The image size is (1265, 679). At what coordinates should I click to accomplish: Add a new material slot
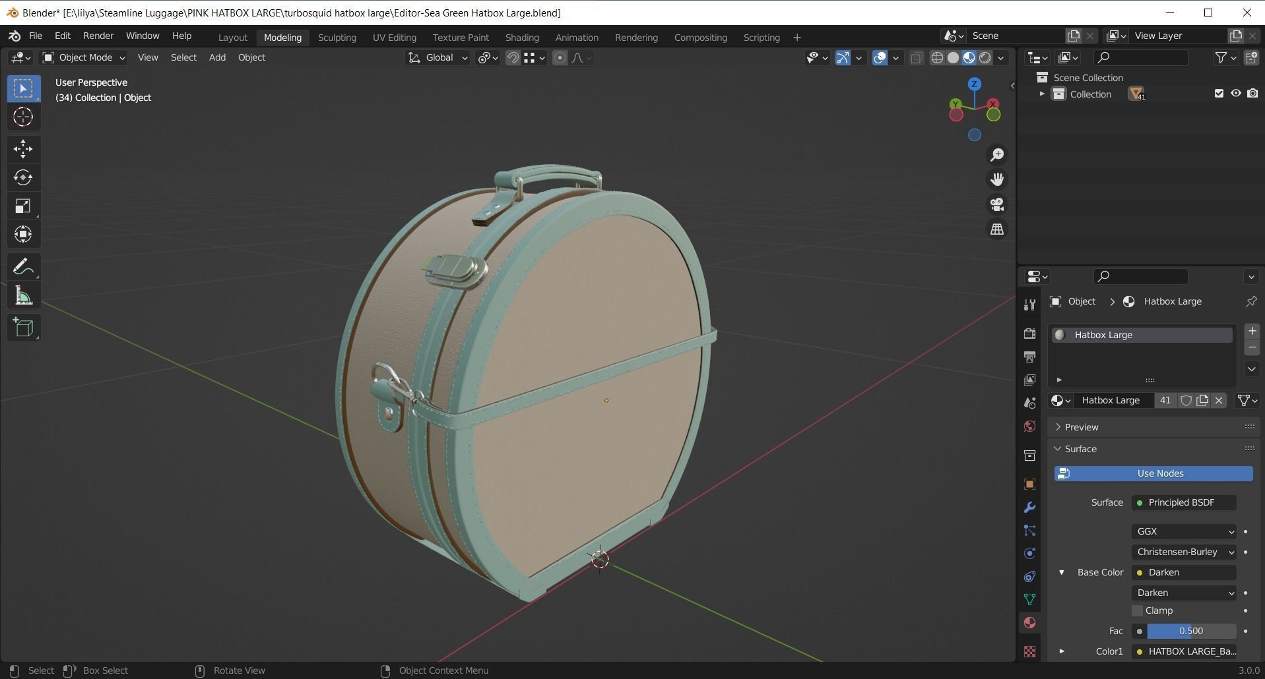(1252, 331)
